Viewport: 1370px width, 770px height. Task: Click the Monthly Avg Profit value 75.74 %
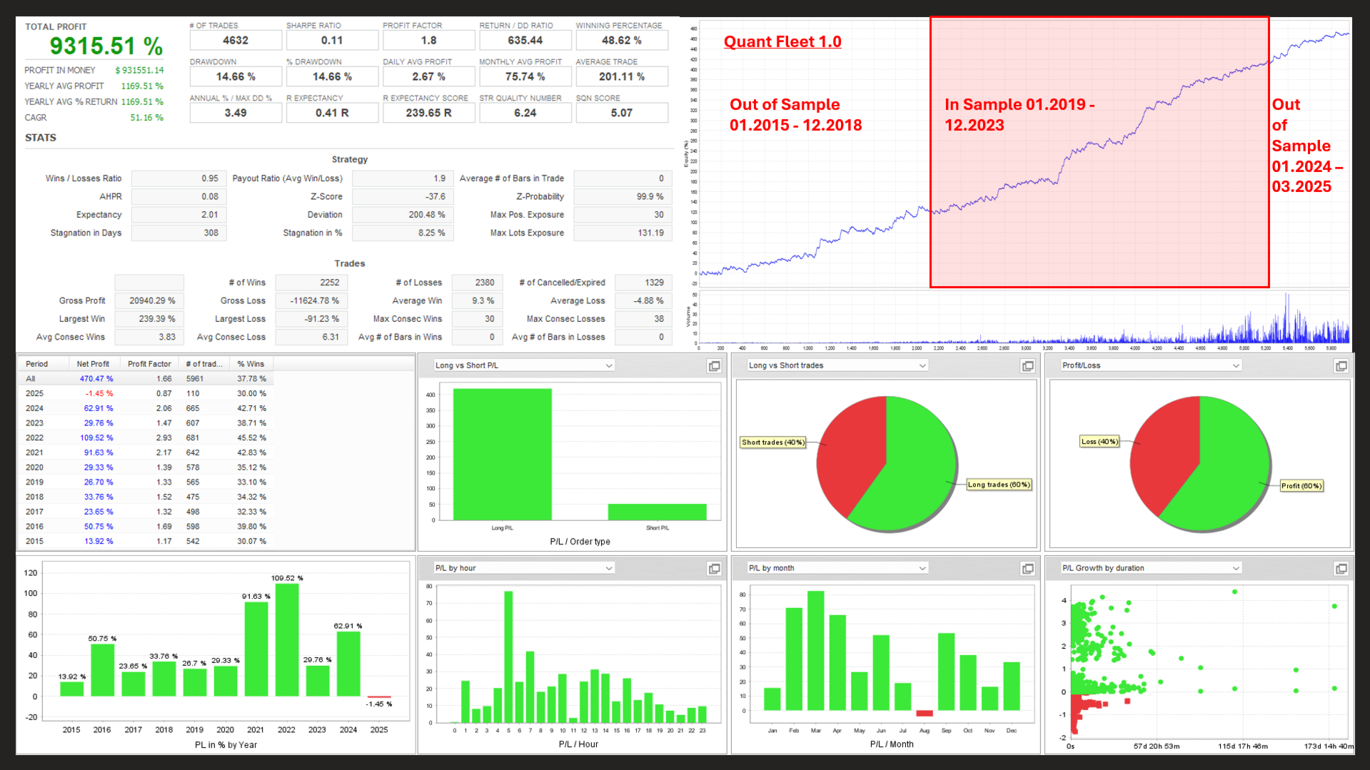[x=525, y=77]
